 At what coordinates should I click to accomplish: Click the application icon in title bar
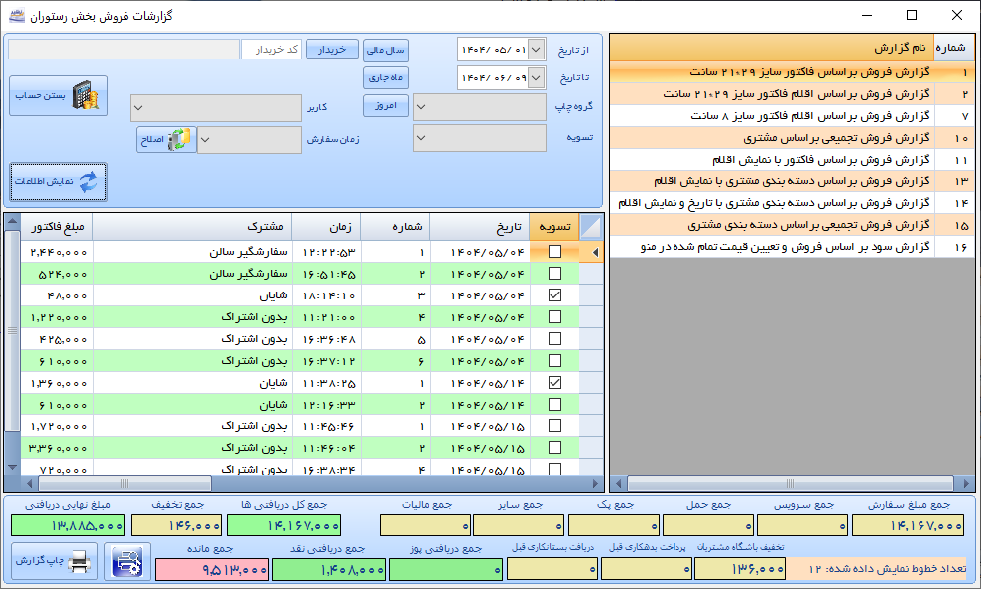pos(15,16)
